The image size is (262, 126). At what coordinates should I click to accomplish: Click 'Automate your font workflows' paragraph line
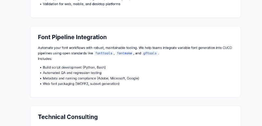click(x=135, y=48)
